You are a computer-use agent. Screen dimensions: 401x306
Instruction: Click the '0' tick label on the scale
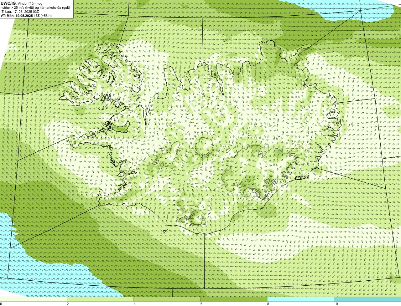(x=1, y=304)
